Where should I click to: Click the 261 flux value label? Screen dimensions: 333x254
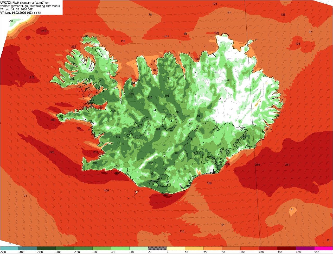point(287,165)
